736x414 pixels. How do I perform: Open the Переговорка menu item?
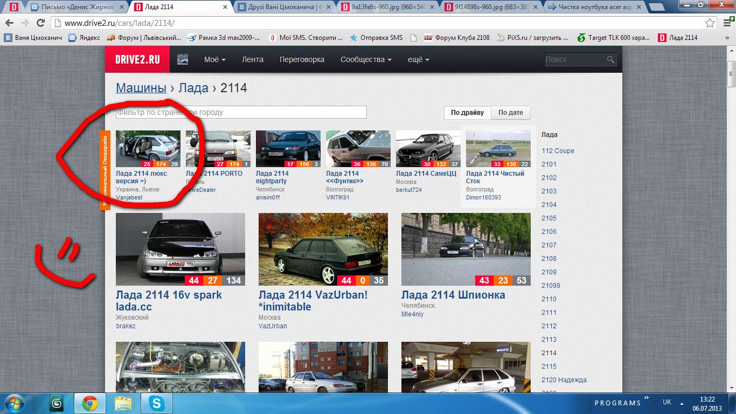302,59
